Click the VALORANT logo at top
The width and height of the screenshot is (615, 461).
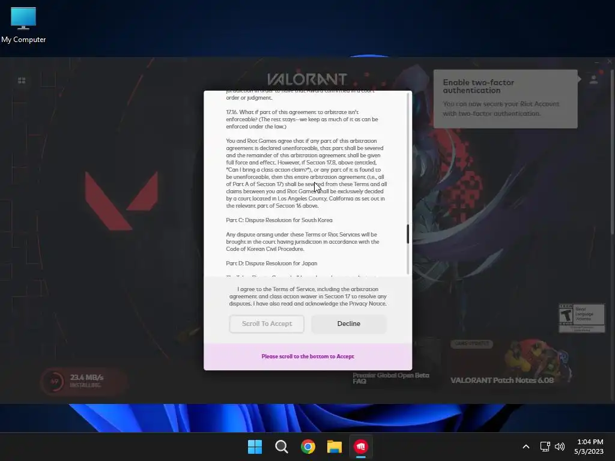coord(307,79)
